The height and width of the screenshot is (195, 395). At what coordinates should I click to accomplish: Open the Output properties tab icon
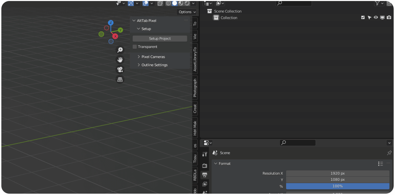click(204, 175)
